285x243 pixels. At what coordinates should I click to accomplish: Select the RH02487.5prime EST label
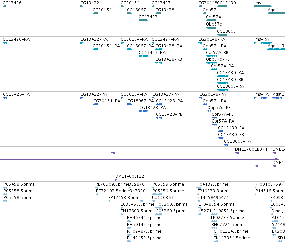(144, 231)
